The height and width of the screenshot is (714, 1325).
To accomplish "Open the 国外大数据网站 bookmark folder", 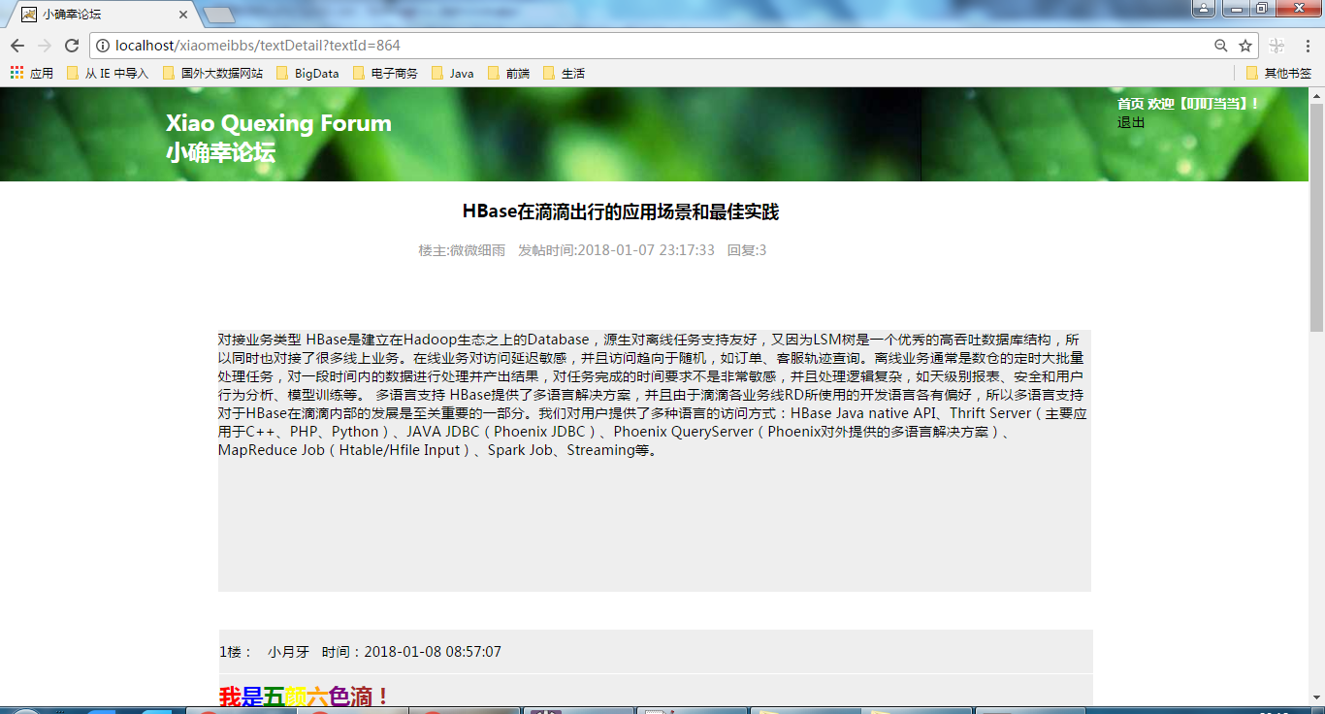I will click(212, 73).
